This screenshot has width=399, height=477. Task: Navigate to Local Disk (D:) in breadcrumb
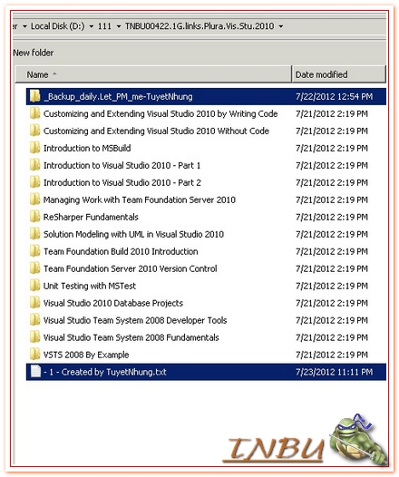pos(58,26)
